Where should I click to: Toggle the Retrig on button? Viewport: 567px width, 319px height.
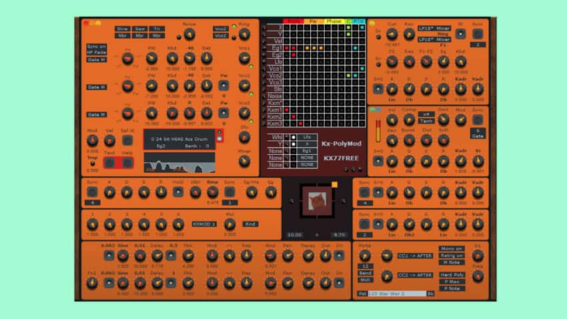452,256
